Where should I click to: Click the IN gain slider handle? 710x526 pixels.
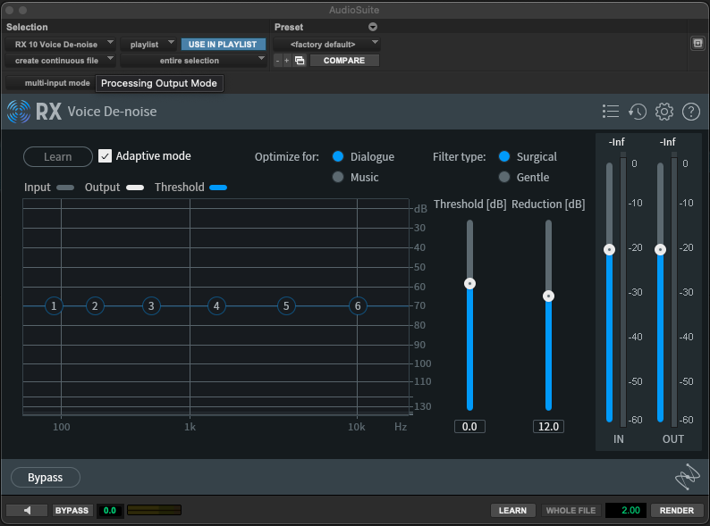tap(610, 250)
